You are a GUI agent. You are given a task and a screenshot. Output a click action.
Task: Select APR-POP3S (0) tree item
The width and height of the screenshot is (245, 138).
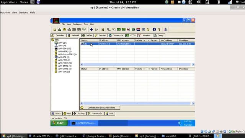(65, 63)
